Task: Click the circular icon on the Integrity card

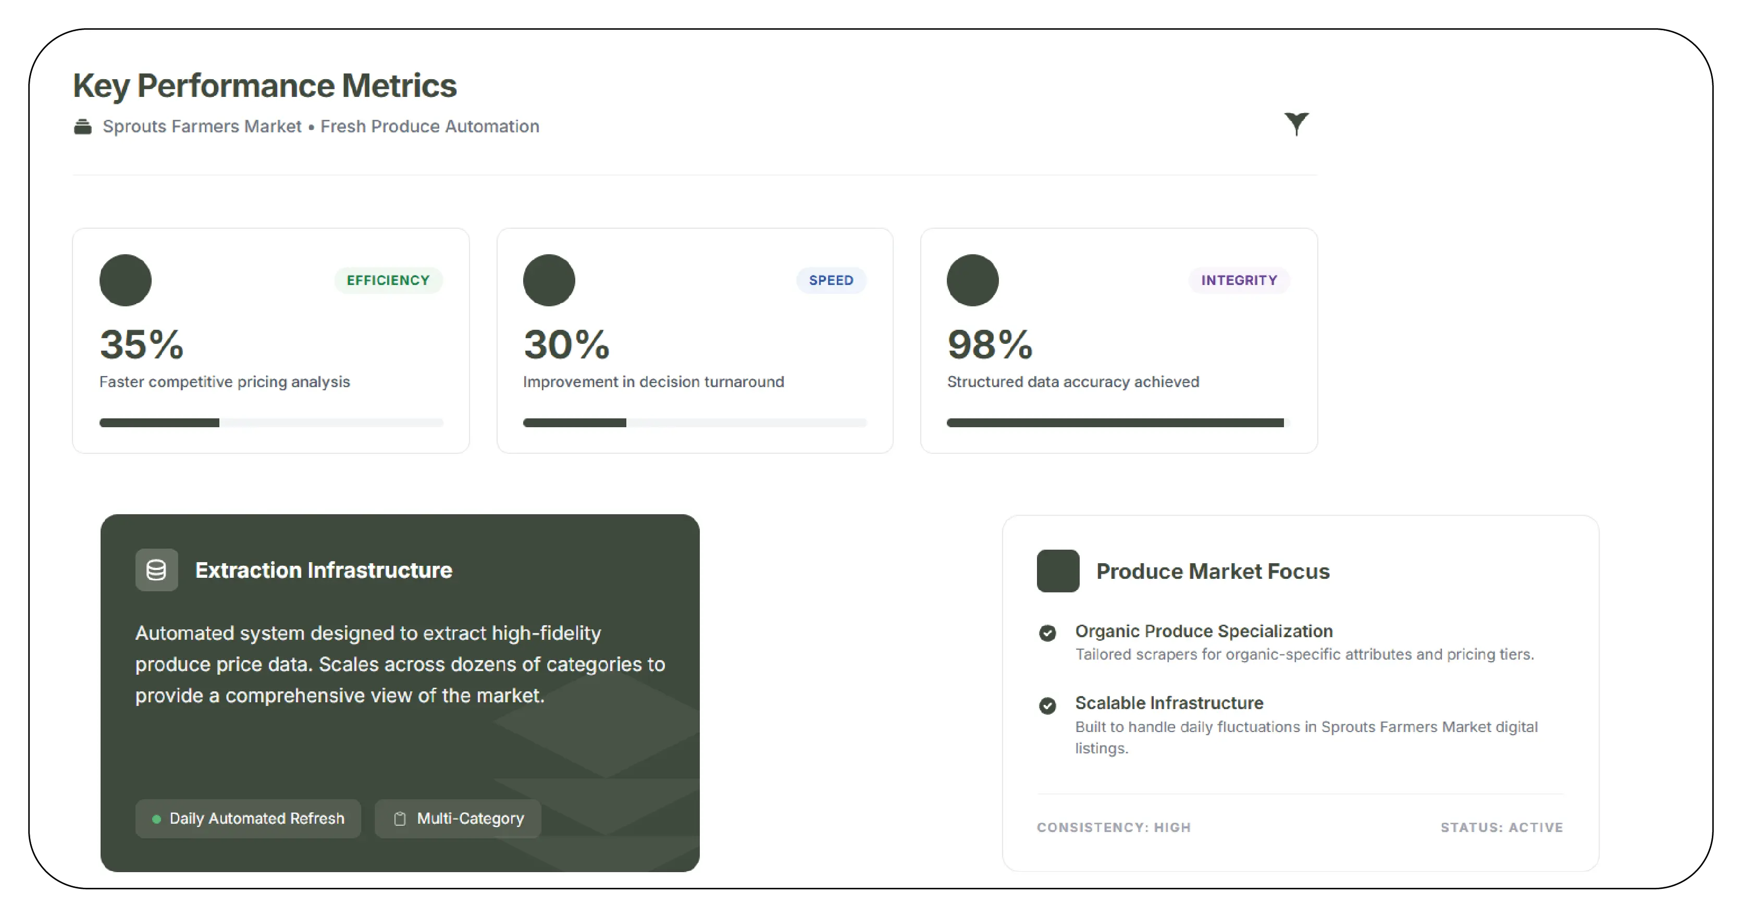Action: click(x=972, y=280)
